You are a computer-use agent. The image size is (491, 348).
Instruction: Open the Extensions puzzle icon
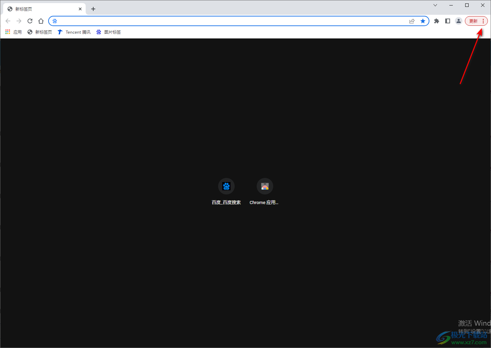tap(437, 21)
